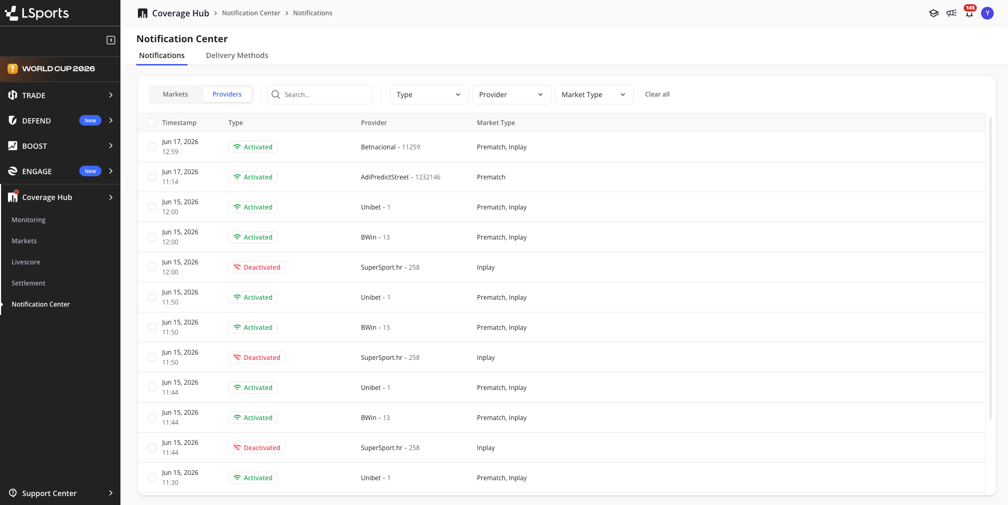Click the table's vertical scrollbar

[x=991, y=268]
